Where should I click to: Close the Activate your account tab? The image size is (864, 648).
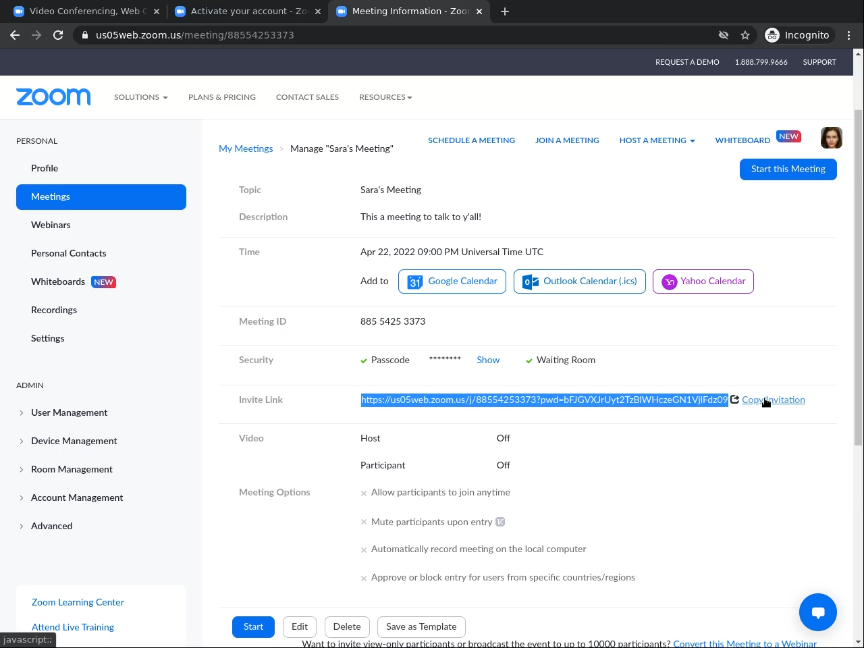[318, 11]
